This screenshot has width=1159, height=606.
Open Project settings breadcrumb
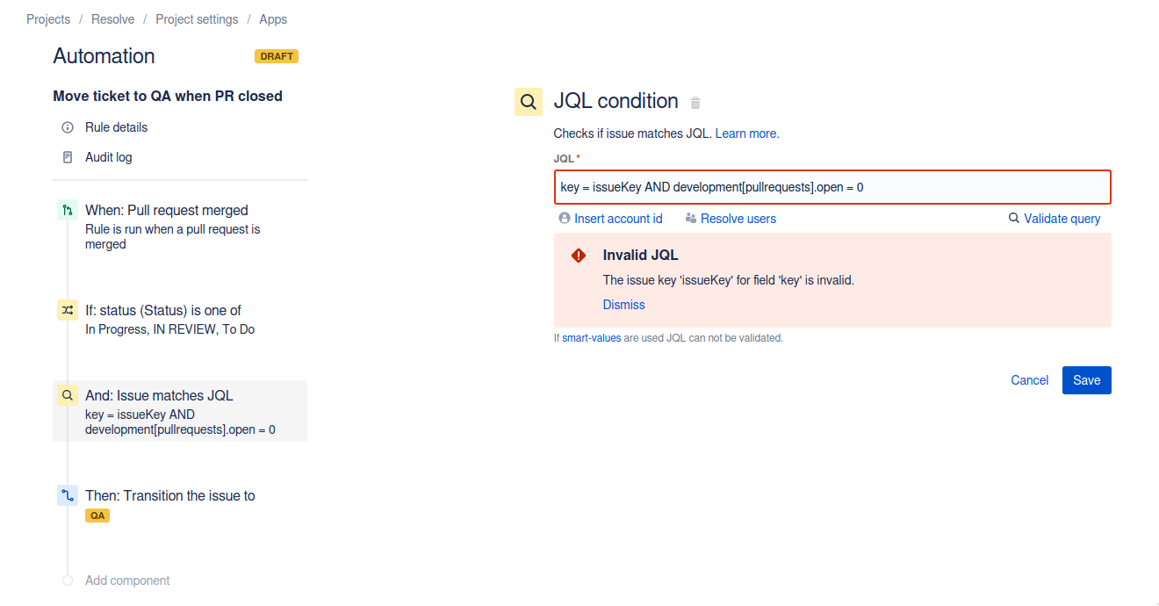[197, 19]
